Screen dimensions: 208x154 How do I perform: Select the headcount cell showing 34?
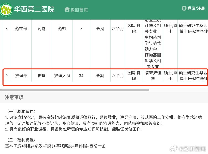click(81, 75)
